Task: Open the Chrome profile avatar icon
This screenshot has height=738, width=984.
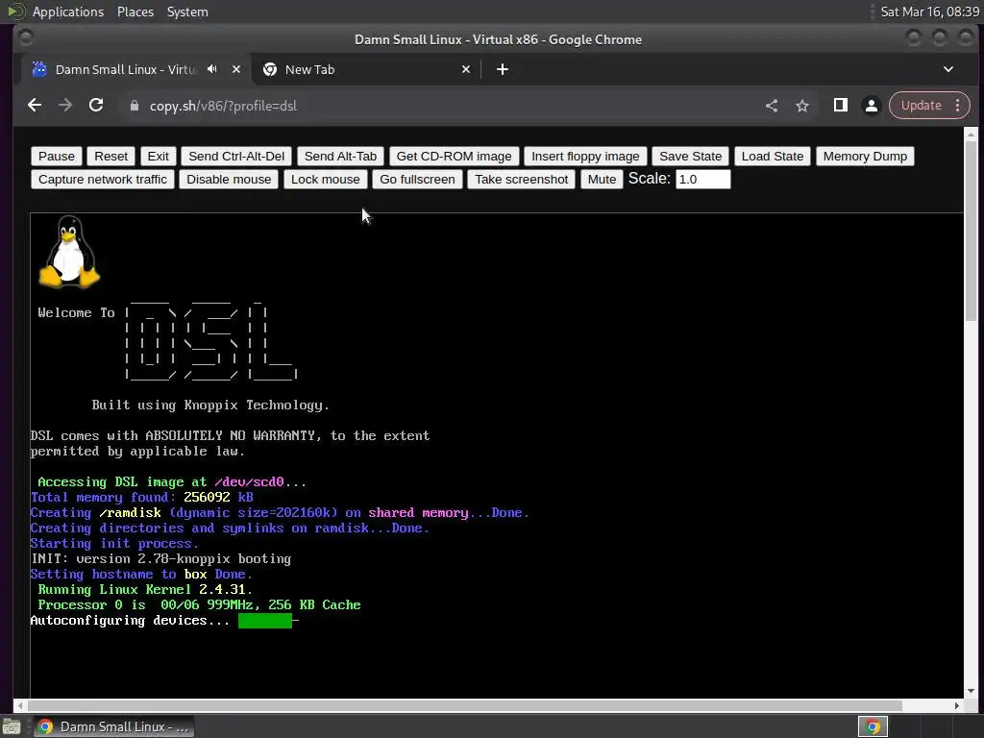Action: tap(871, 106)
